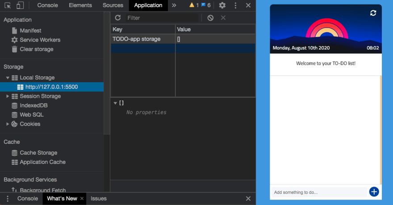Screen dimensions: 393x205
Task: Select the Application tab
Action: pos(148,5)
